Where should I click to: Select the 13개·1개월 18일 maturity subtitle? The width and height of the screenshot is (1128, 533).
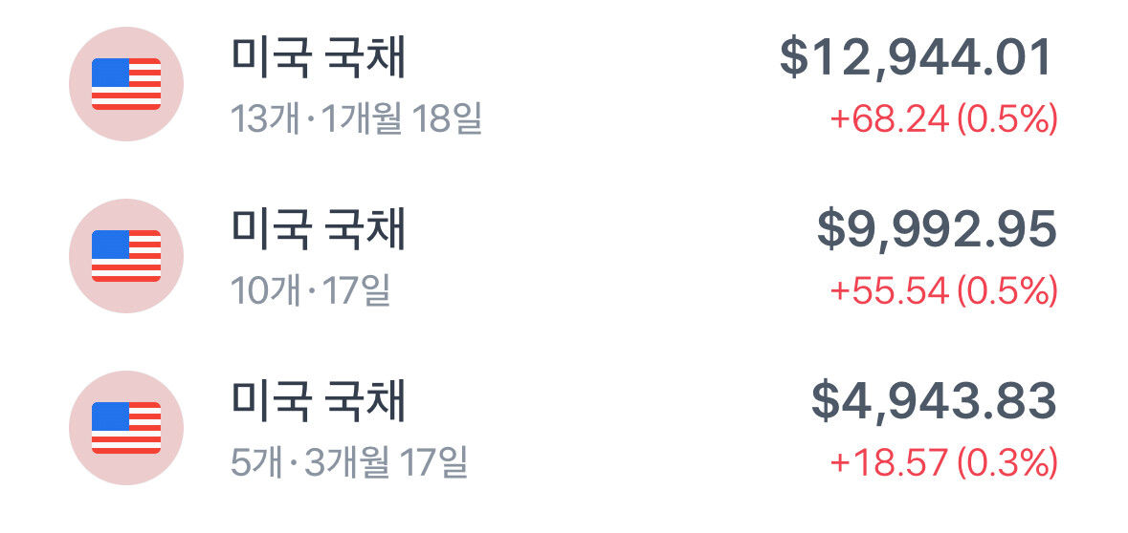pos(356,120)
